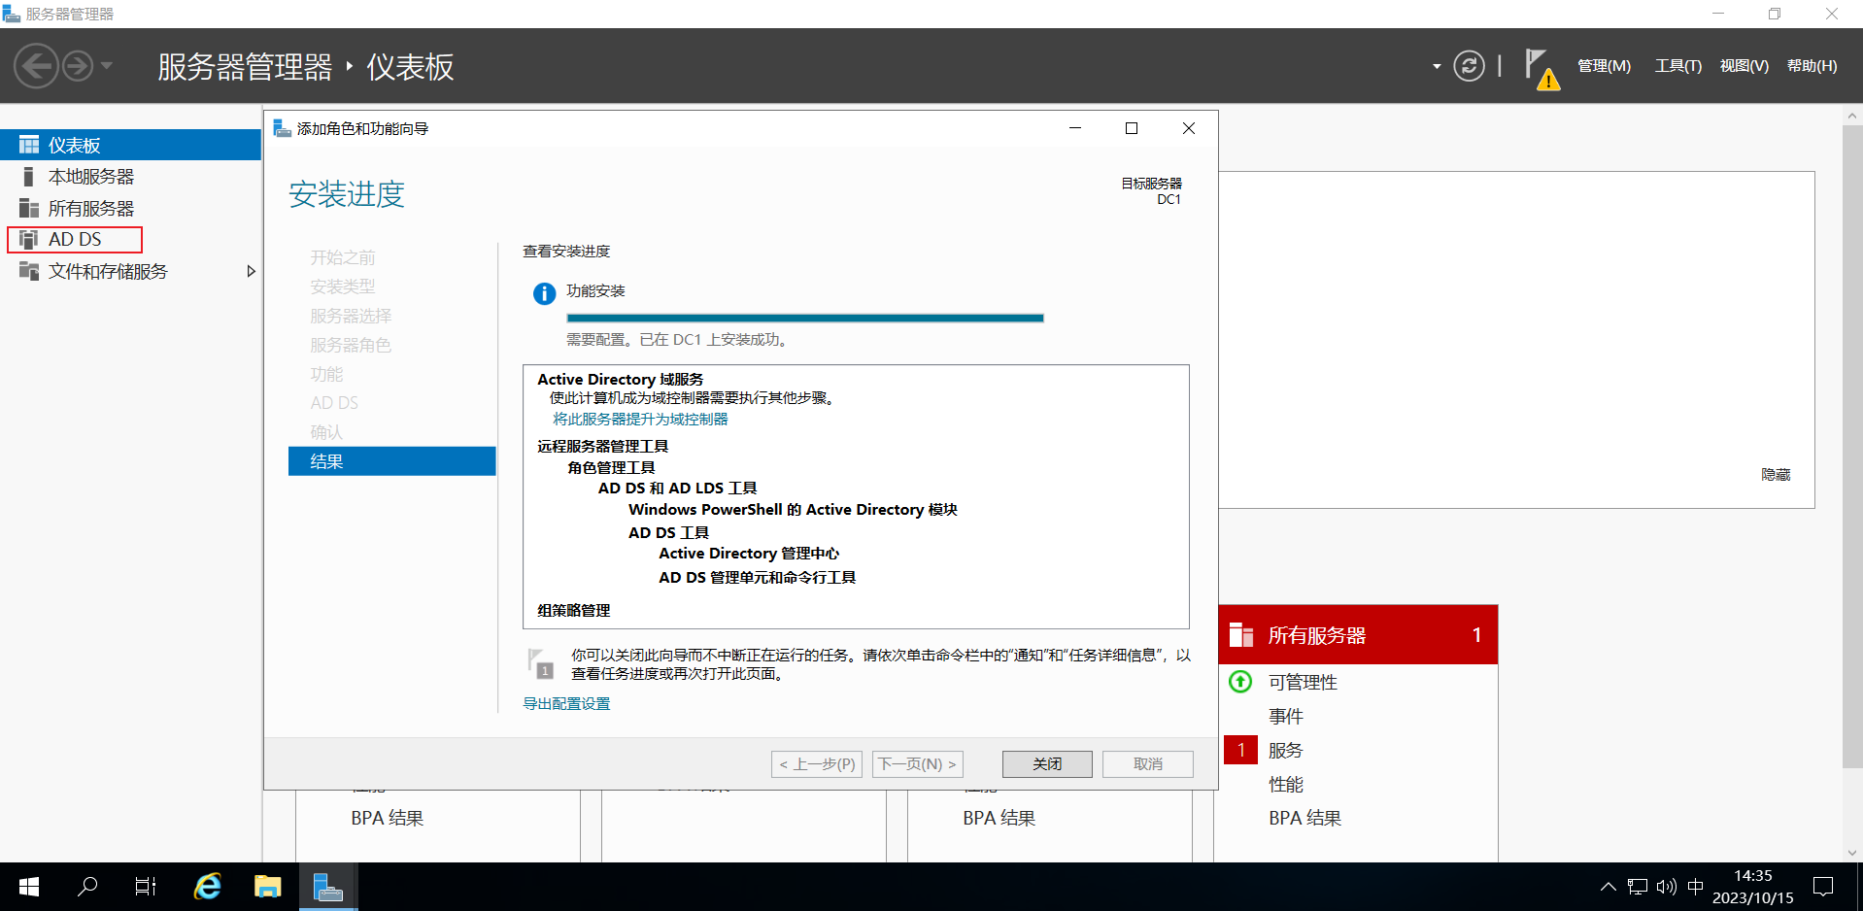Open 可管理性 in 所有服务器 tile
1863x911 pixels.
(1303, 682)
